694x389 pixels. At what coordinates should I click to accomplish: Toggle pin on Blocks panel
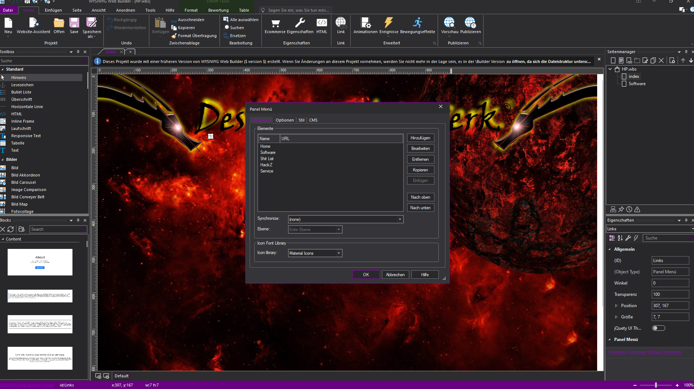point(78,220)
